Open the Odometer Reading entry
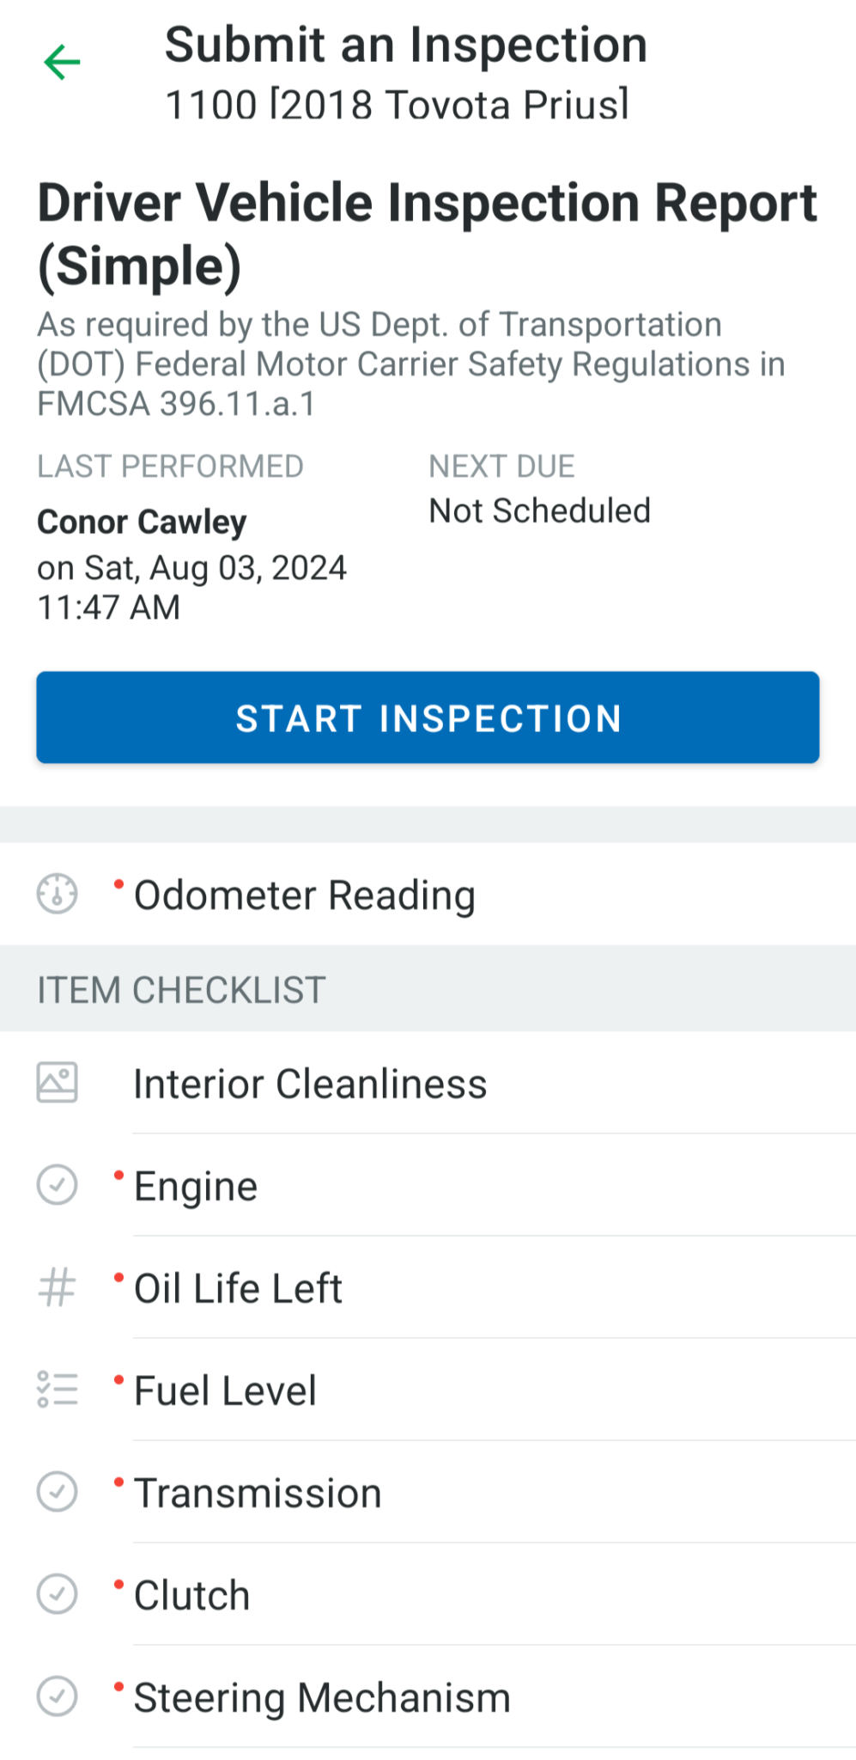The height and width of the screenshot is (1760, 856). tap(305, 894)
